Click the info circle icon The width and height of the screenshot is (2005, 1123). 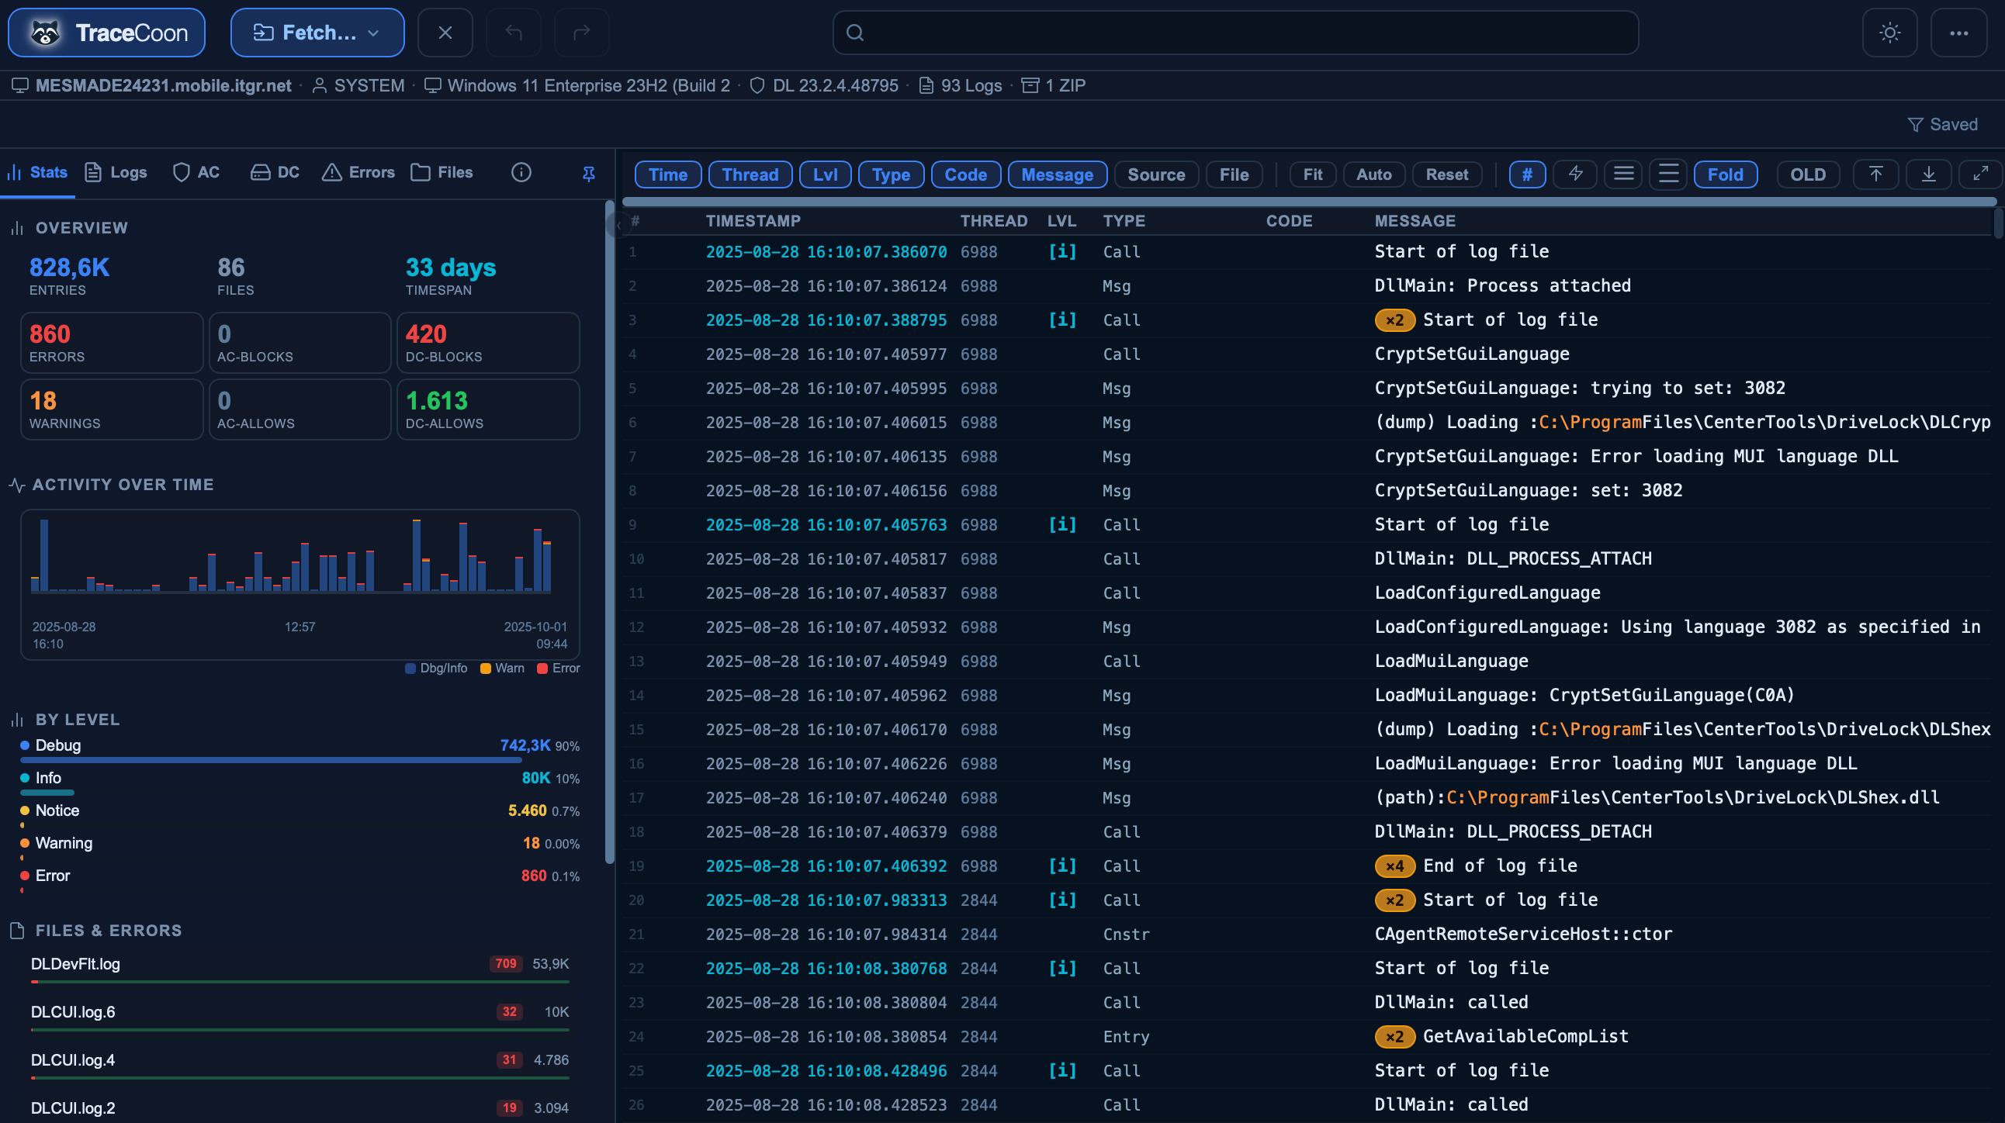pyautogui.click(x=521, y=173)
